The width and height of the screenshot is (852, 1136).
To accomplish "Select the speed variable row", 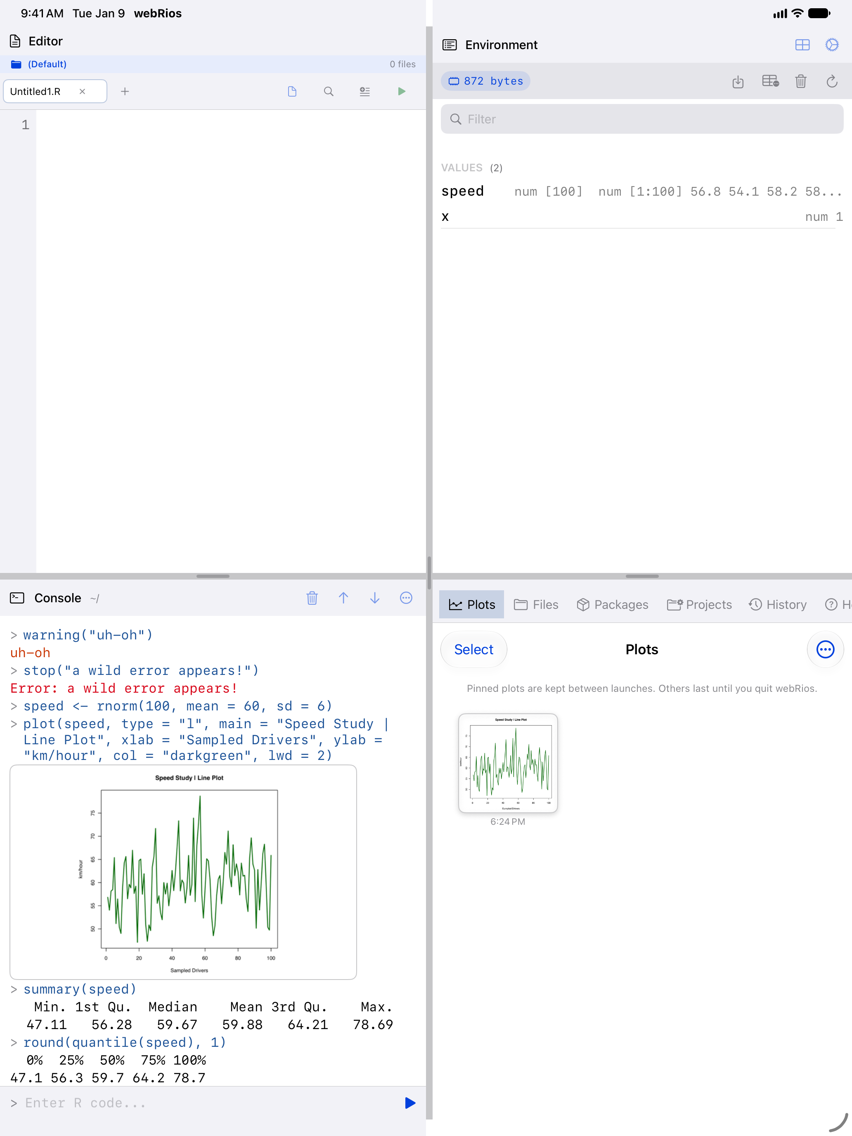I will pyautogui.click(x=642, y=192).
